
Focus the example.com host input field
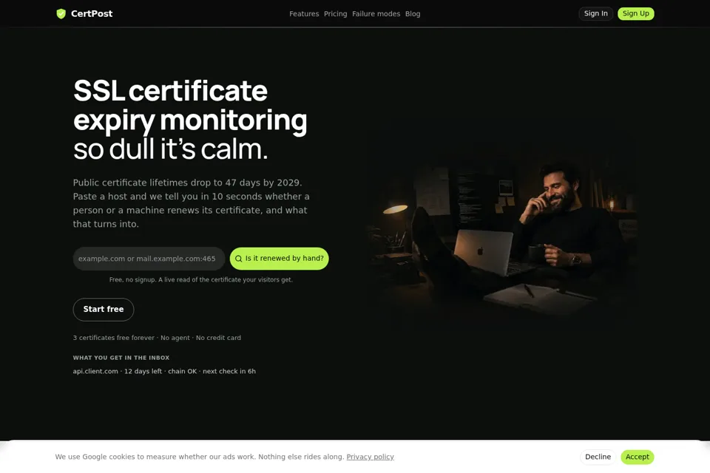coord(149,259)
